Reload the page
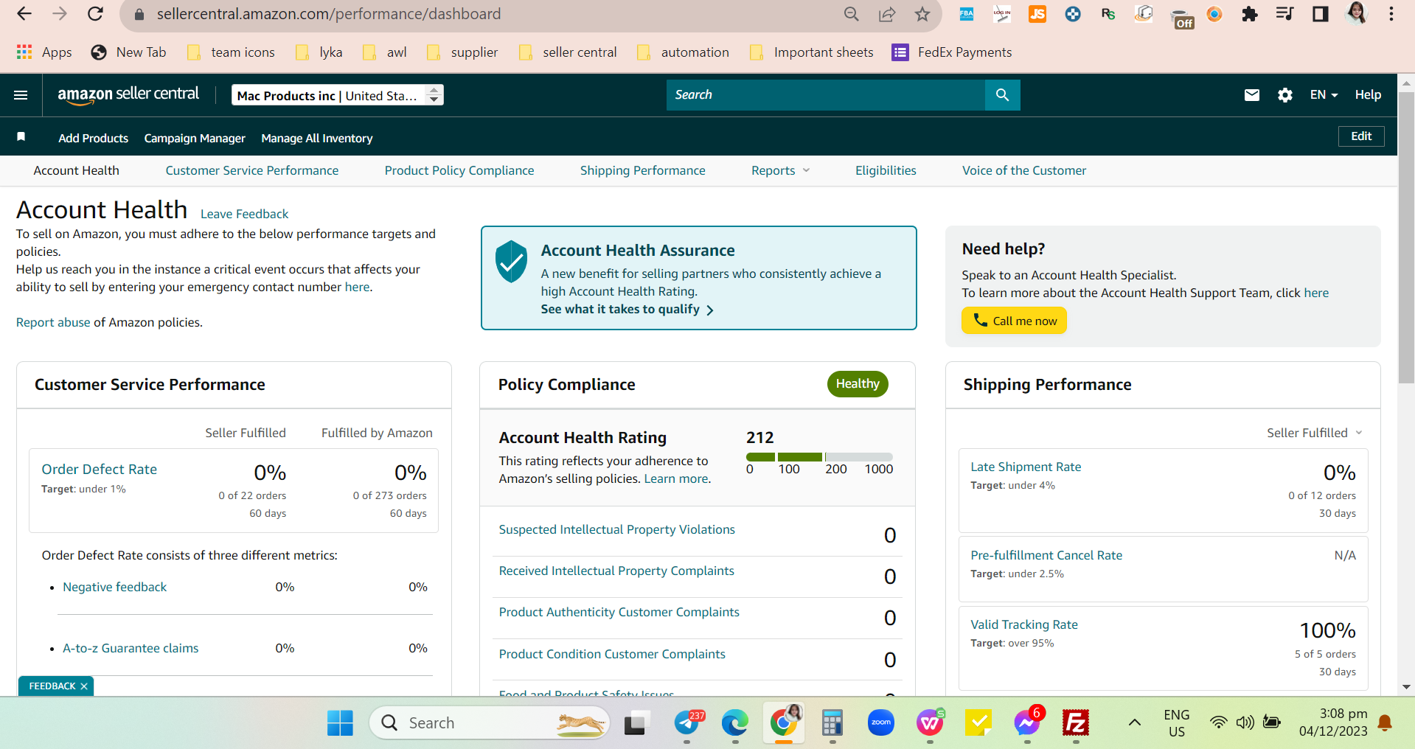 [x=95, y=14]
